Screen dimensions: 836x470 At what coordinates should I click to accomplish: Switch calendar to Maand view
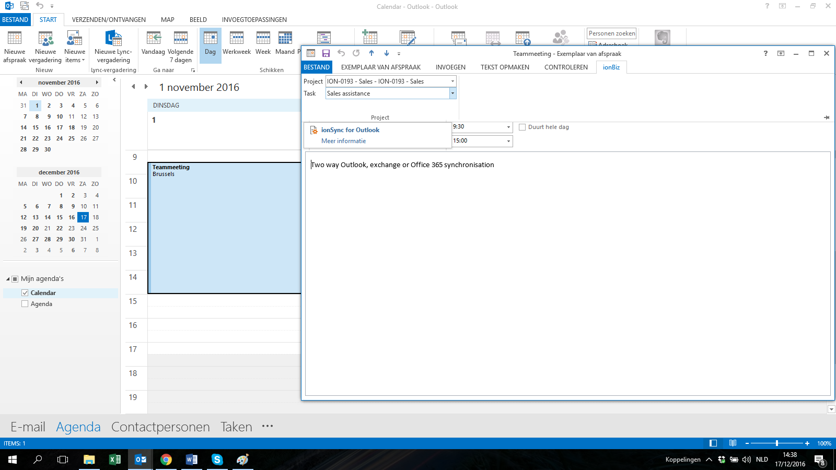pyautogui.click(x=285, y=43)
